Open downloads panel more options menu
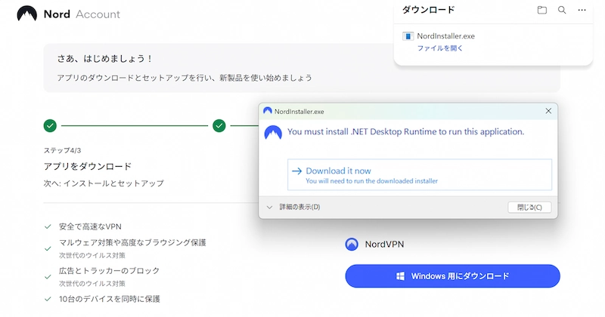 click(582, 10)
